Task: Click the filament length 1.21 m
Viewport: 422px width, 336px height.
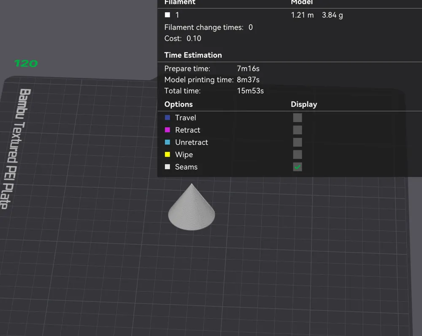Action: 302,15
